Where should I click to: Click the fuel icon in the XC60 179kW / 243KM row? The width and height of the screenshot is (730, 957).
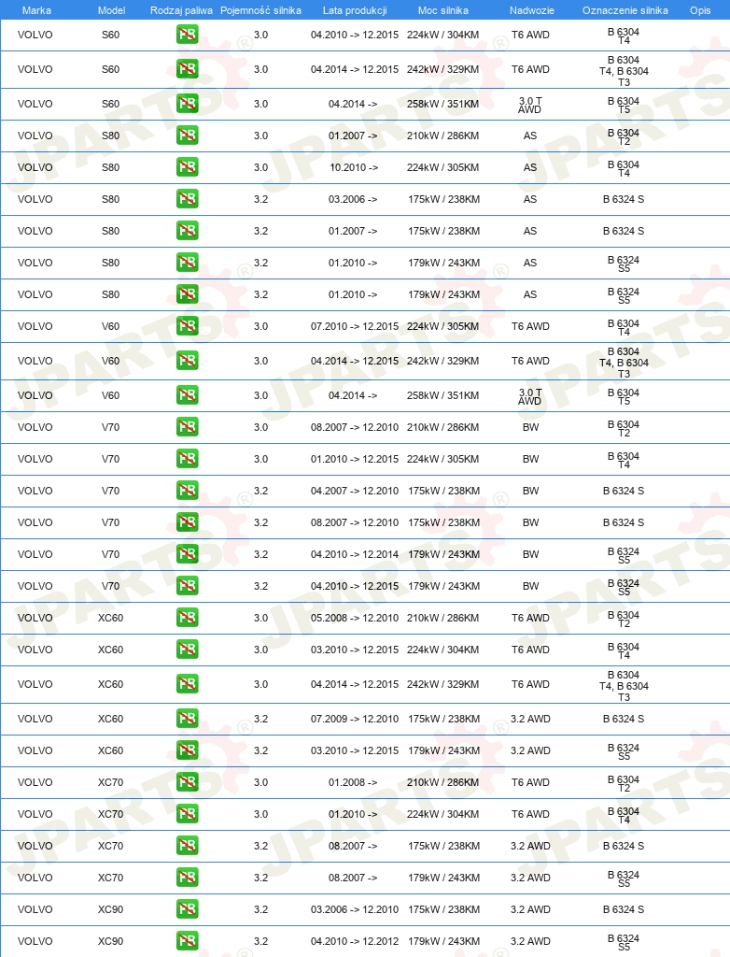188,750
